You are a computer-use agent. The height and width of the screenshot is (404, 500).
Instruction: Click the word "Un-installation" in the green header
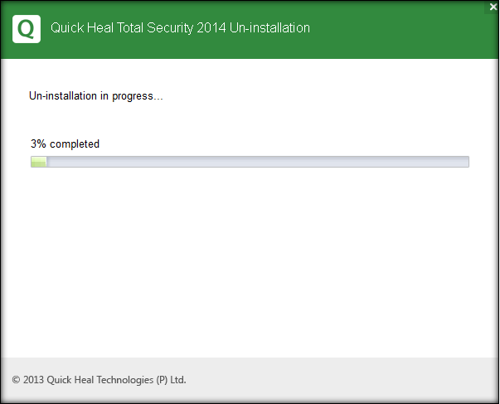point(271,28)
